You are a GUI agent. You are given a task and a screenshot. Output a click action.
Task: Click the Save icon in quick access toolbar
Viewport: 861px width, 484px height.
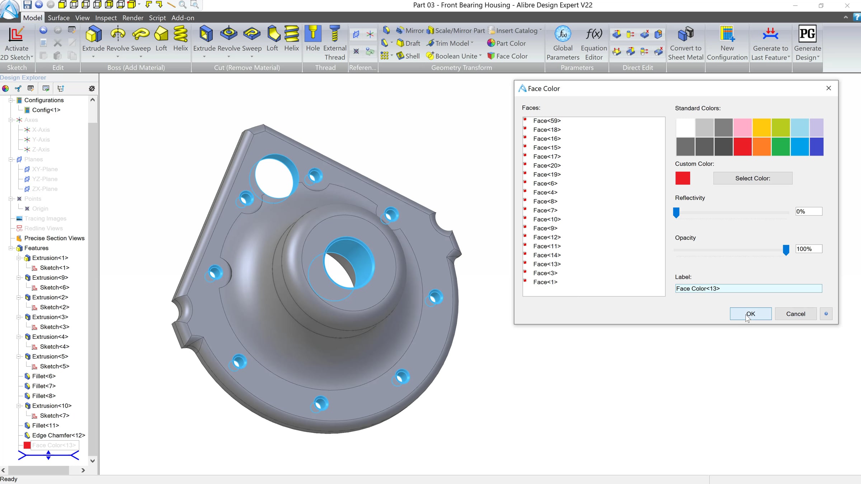(27, 5)
